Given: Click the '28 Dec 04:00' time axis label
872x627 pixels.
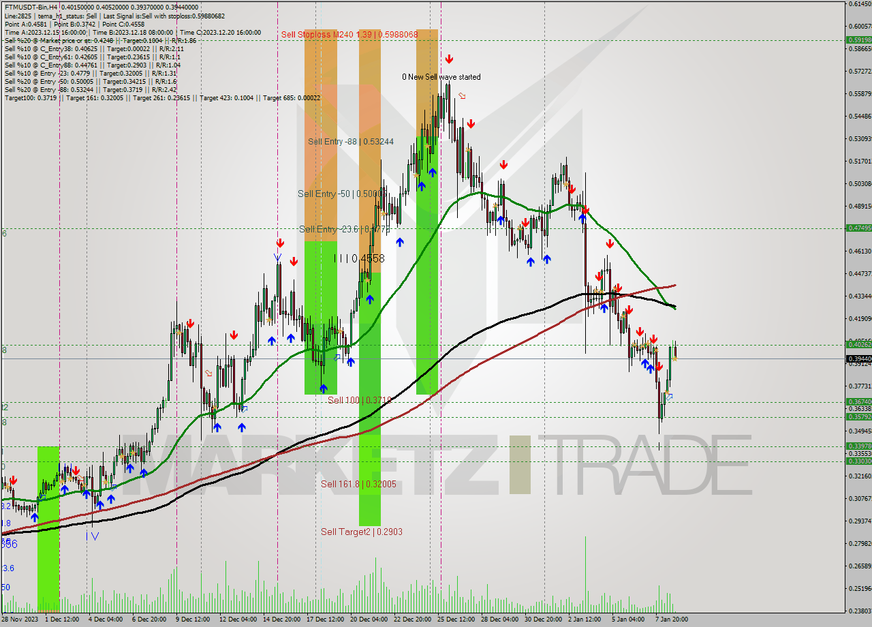Looking at the screenshot, I should [x=500, y=620].
